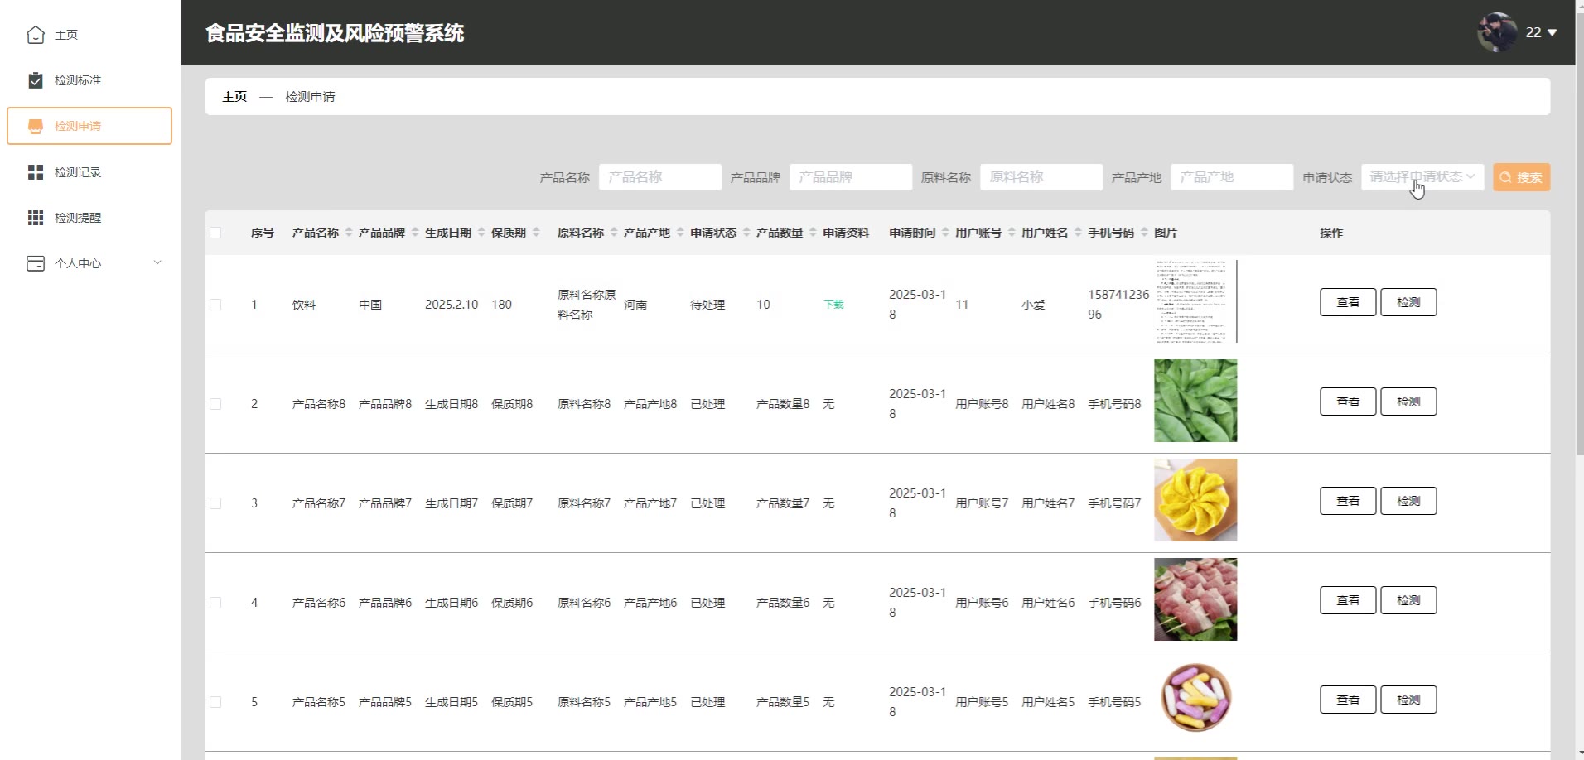This screenshot has width=1584, height=760.
Task: Sort the table by 产品品牌 column
Action: pyautogui.click(x=415, y=233)
